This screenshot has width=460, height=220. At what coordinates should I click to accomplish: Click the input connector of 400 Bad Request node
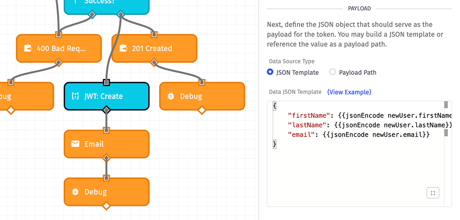click(59, 35)
